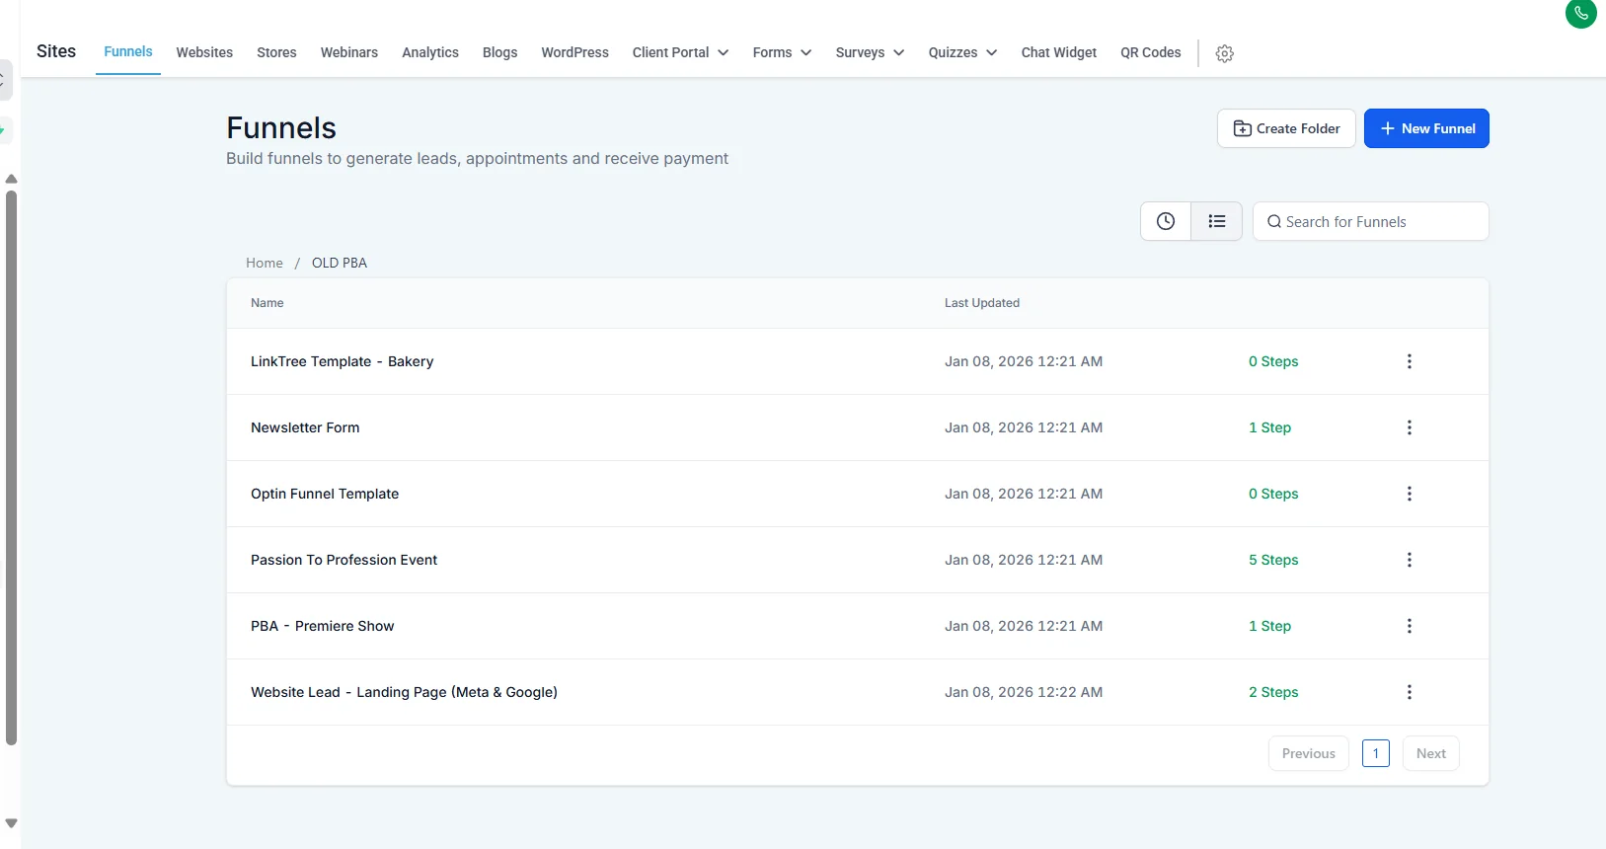This screenshot has width=1606, height=849.
Task: Click the 5 Steps count link
Action: 1273,560
